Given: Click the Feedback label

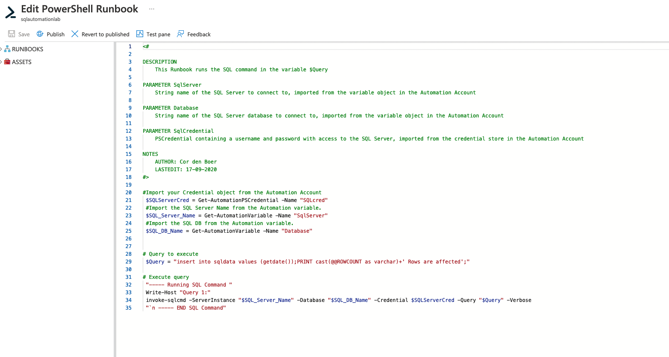Looking at the screenshot, I should point(199,34).
